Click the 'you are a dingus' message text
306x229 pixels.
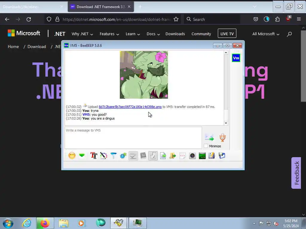(103, 118)
